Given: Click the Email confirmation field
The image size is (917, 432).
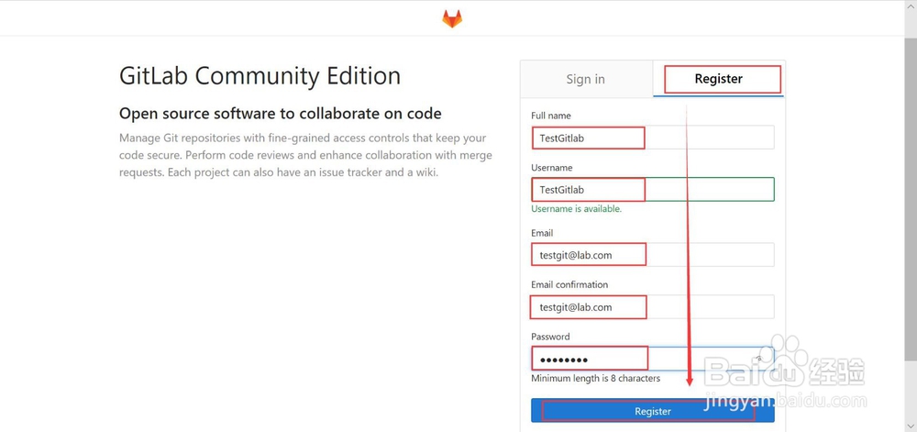Looking at the screenshot, I should [652, 306].
